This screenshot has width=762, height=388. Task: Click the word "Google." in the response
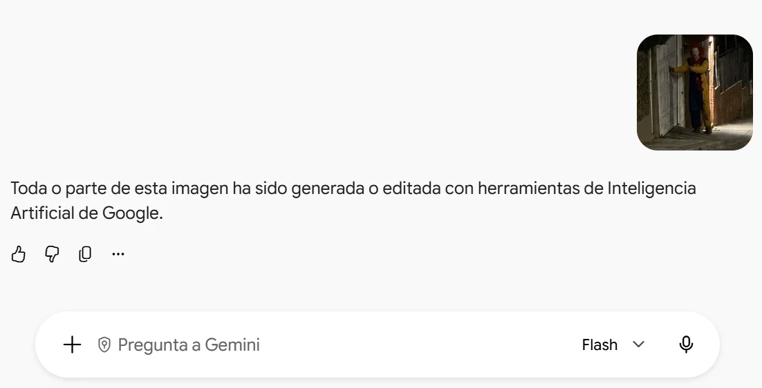pos(132,213)
